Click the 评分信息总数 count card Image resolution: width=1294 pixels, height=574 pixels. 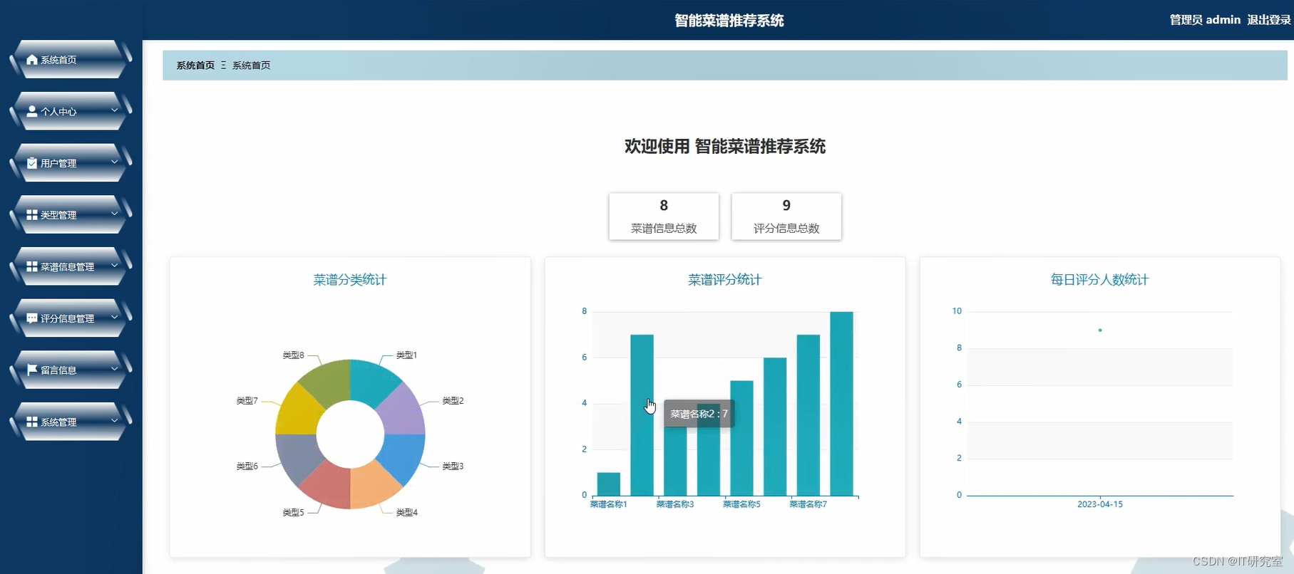(x=786, y=216)
